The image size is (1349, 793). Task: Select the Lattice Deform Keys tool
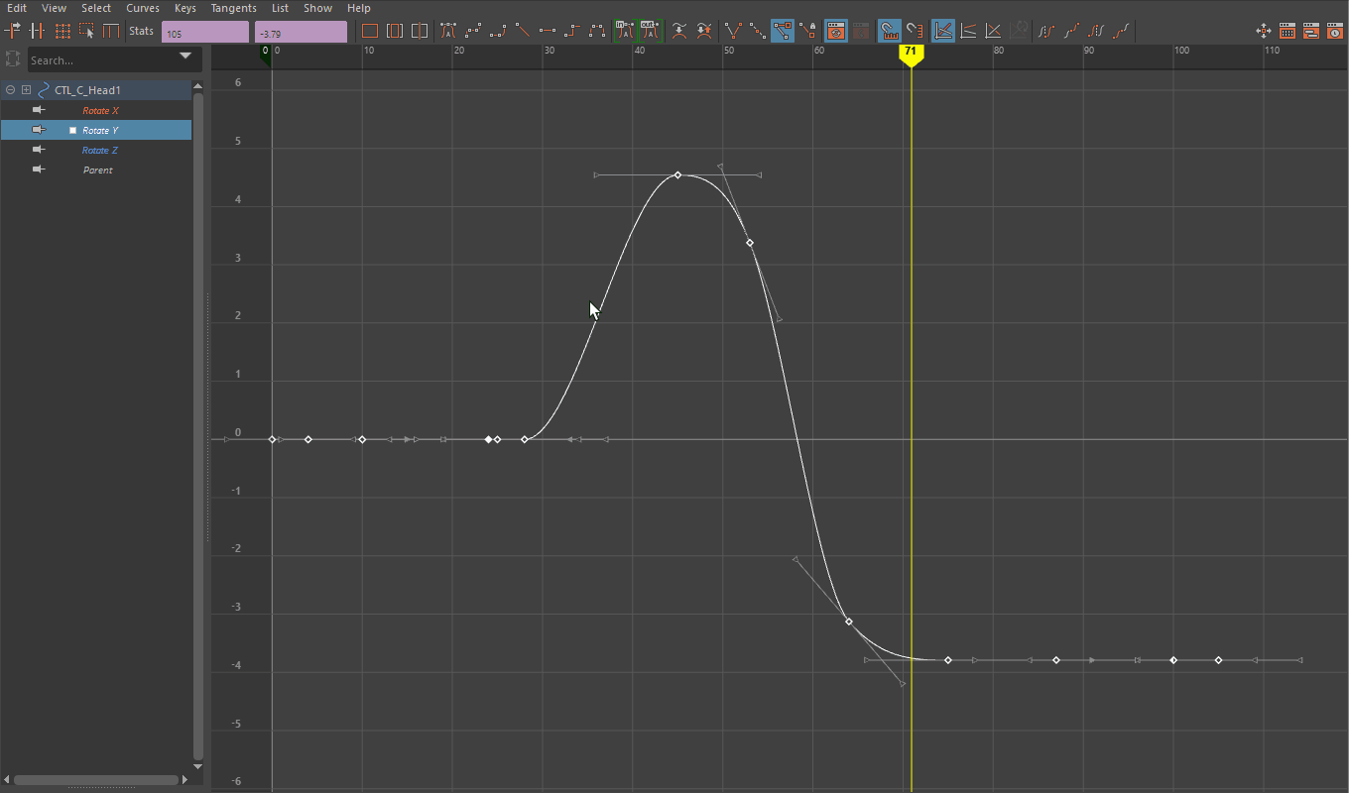tap(62, 31)
